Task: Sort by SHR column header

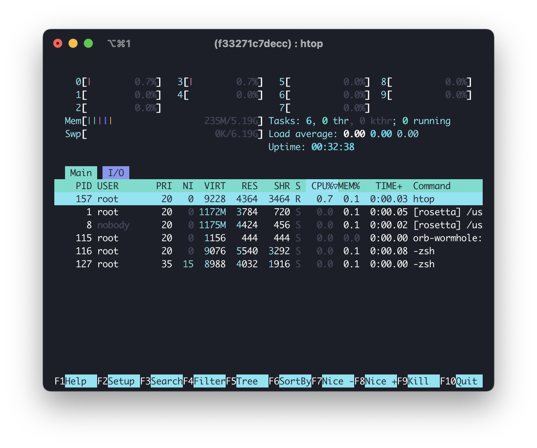Action: 282,186
